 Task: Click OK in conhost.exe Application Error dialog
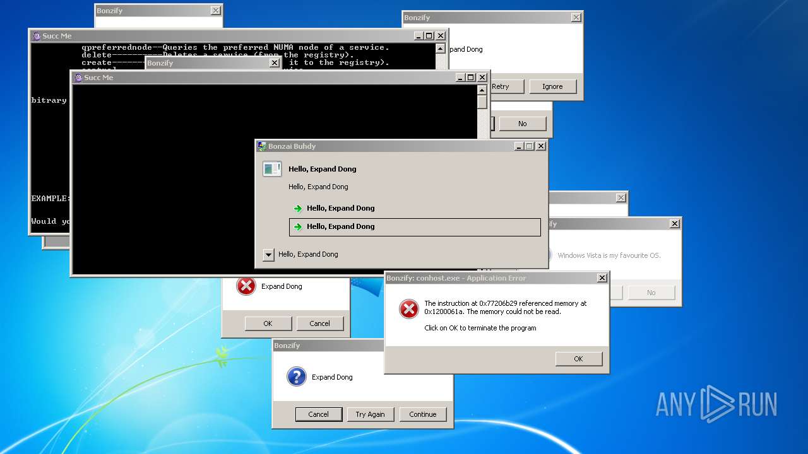coord(579,359)
